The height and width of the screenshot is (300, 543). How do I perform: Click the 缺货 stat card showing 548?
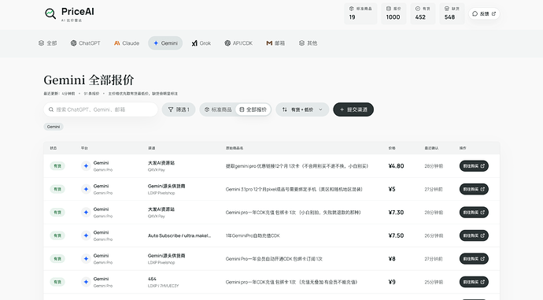point(452,13)
